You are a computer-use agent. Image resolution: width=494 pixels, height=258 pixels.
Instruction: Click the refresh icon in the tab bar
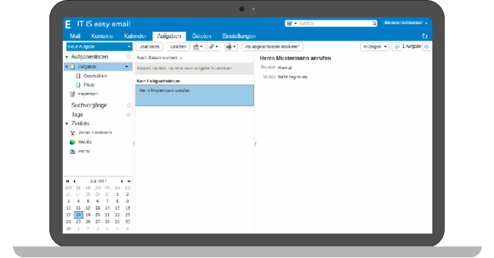click(x=425, y=37)
